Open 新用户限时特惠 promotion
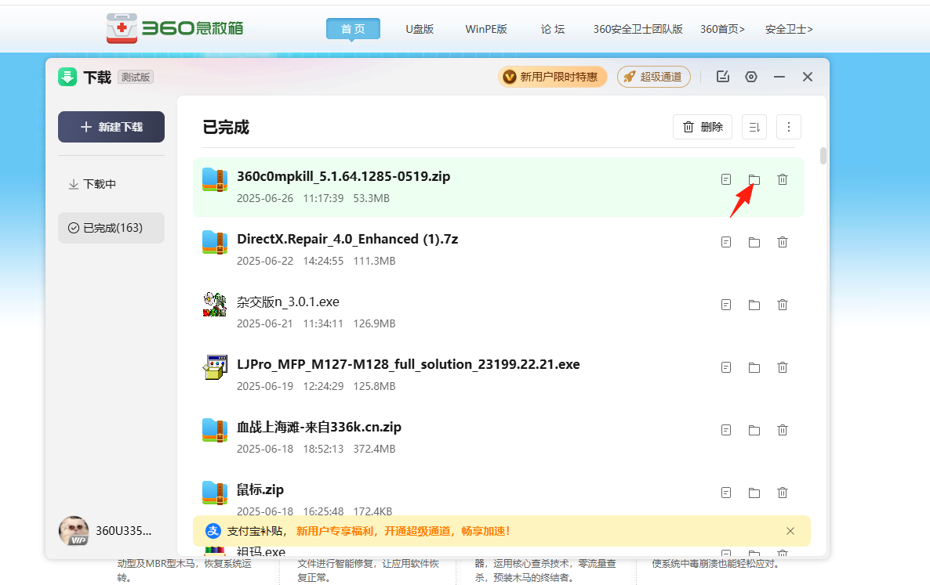The height and width of the screenshot is (585, 930). pyautogui.click(x=552, y=77)
